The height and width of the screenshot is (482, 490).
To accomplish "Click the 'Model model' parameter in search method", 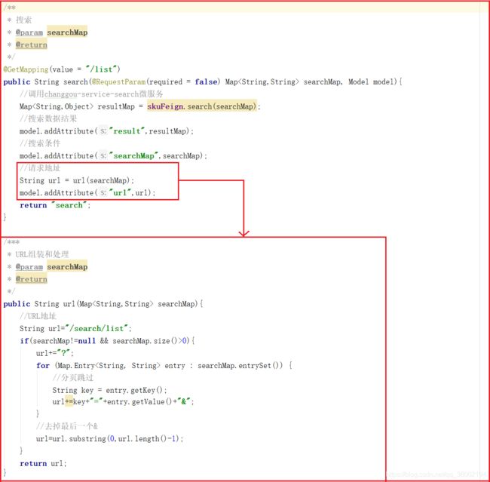I will pyautogui.click(x=372, y=81).
